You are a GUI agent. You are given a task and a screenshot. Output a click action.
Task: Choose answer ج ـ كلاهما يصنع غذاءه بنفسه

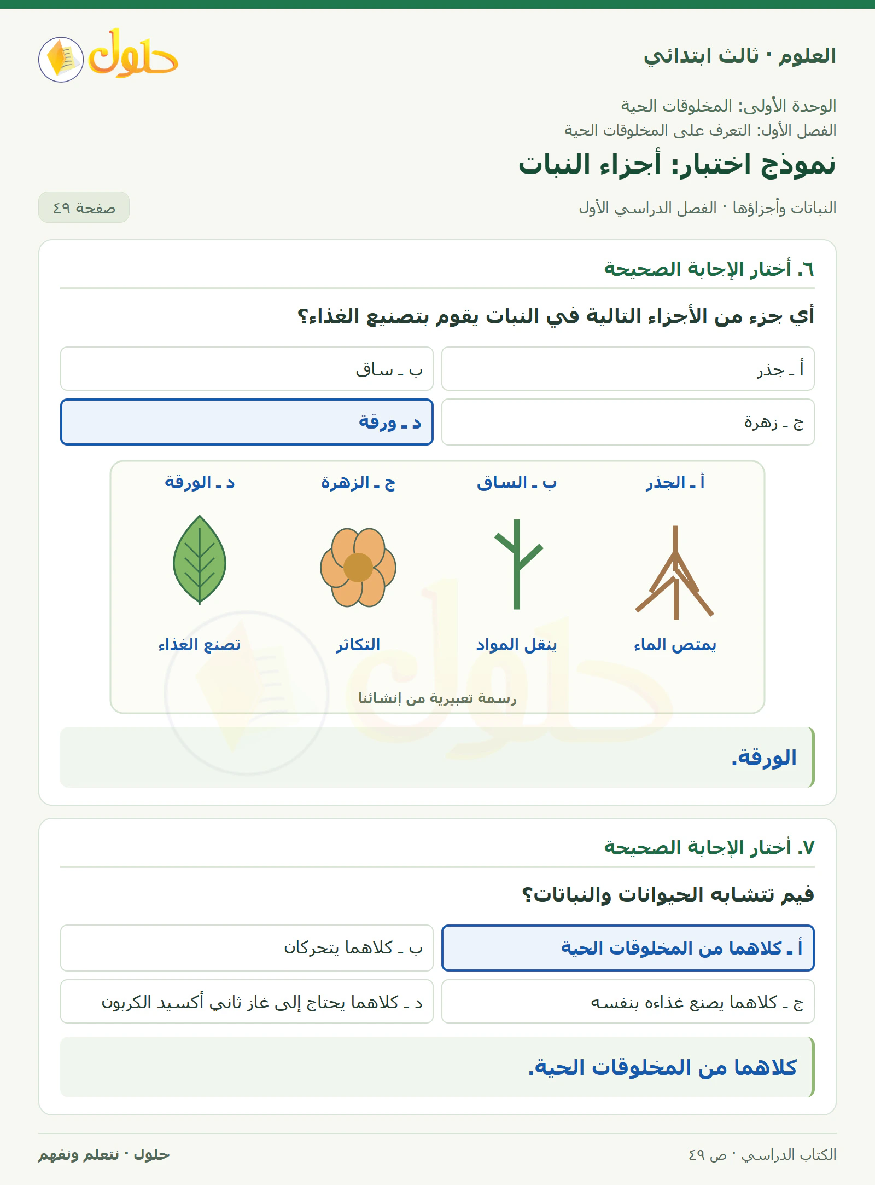click(x=628, y=1002)
